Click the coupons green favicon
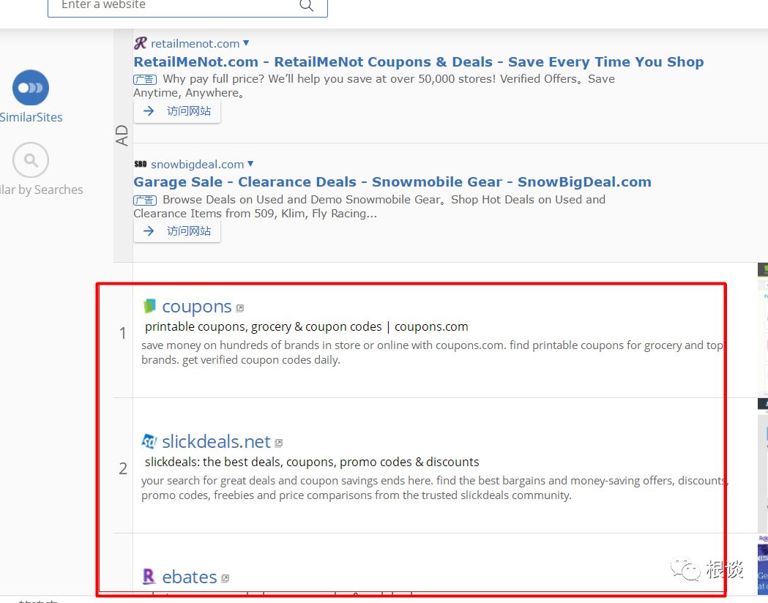This screenshot has width=768, height=603. pyautogui.click(x=149, y=306)
